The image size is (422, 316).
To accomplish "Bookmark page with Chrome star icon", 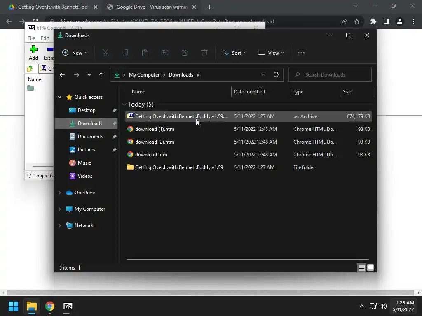I will (357, 21).
